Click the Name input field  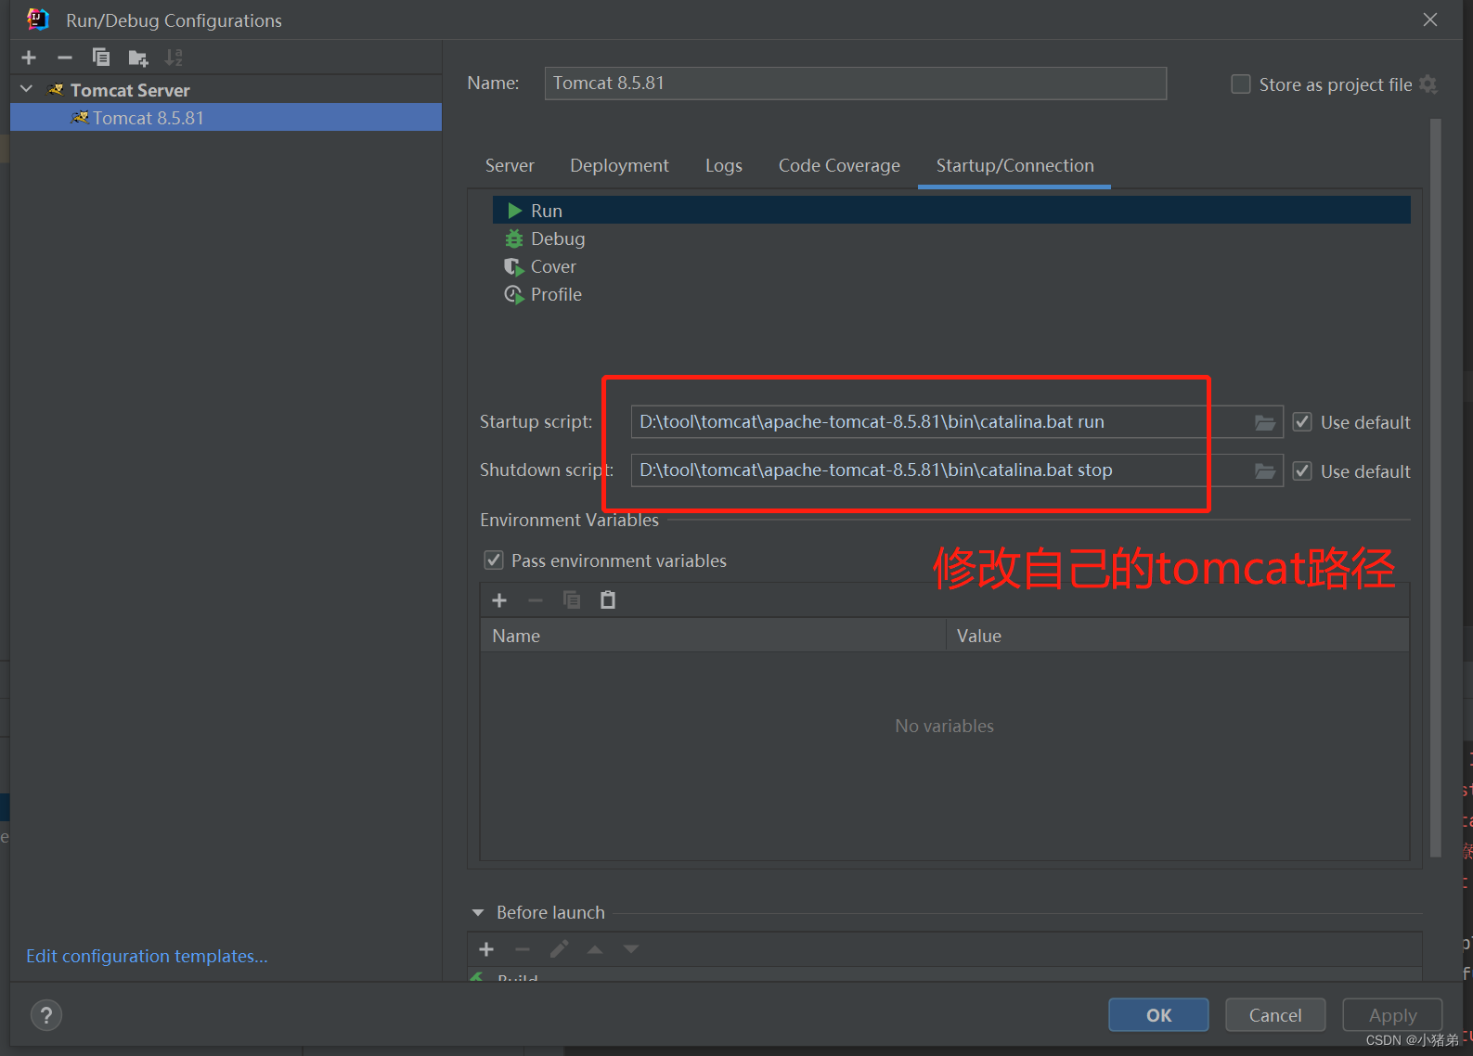[x=855, y=84]
